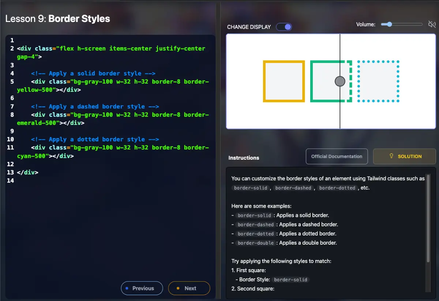The image size is (439, 301).
Task: Click the green emerald square in preview
Action: pyautogui.click(x=326, y=81)
